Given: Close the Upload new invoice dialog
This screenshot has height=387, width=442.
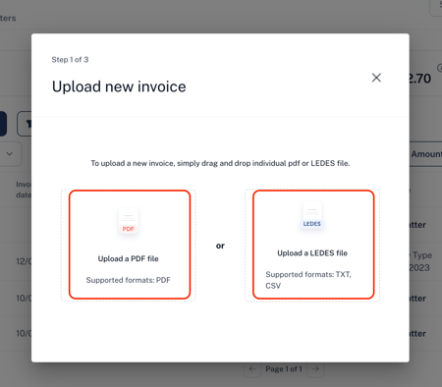Looking at the screenshot, I should (376, 78).
